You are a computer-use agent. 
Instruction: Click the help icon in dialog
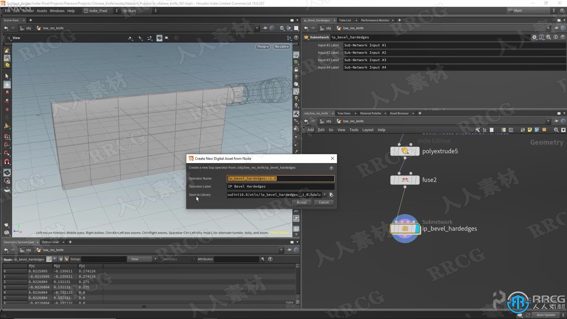point(331,168)
